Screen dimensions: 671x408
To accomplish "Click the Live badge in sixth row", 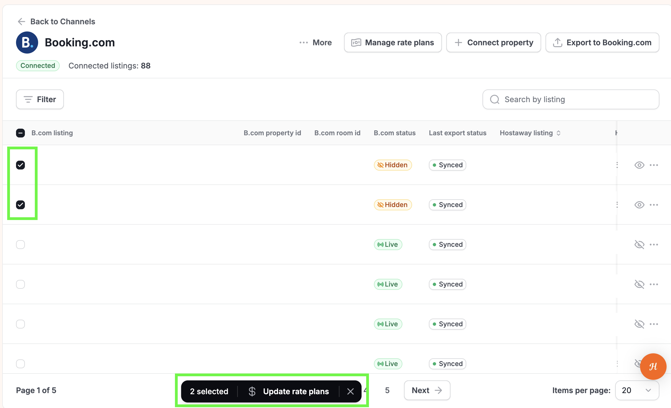I will coord(388,364).
